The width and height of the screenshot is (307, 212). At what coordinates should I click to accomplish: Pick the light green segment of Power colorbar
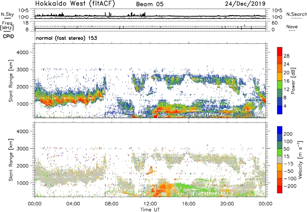tap(280, 85)
